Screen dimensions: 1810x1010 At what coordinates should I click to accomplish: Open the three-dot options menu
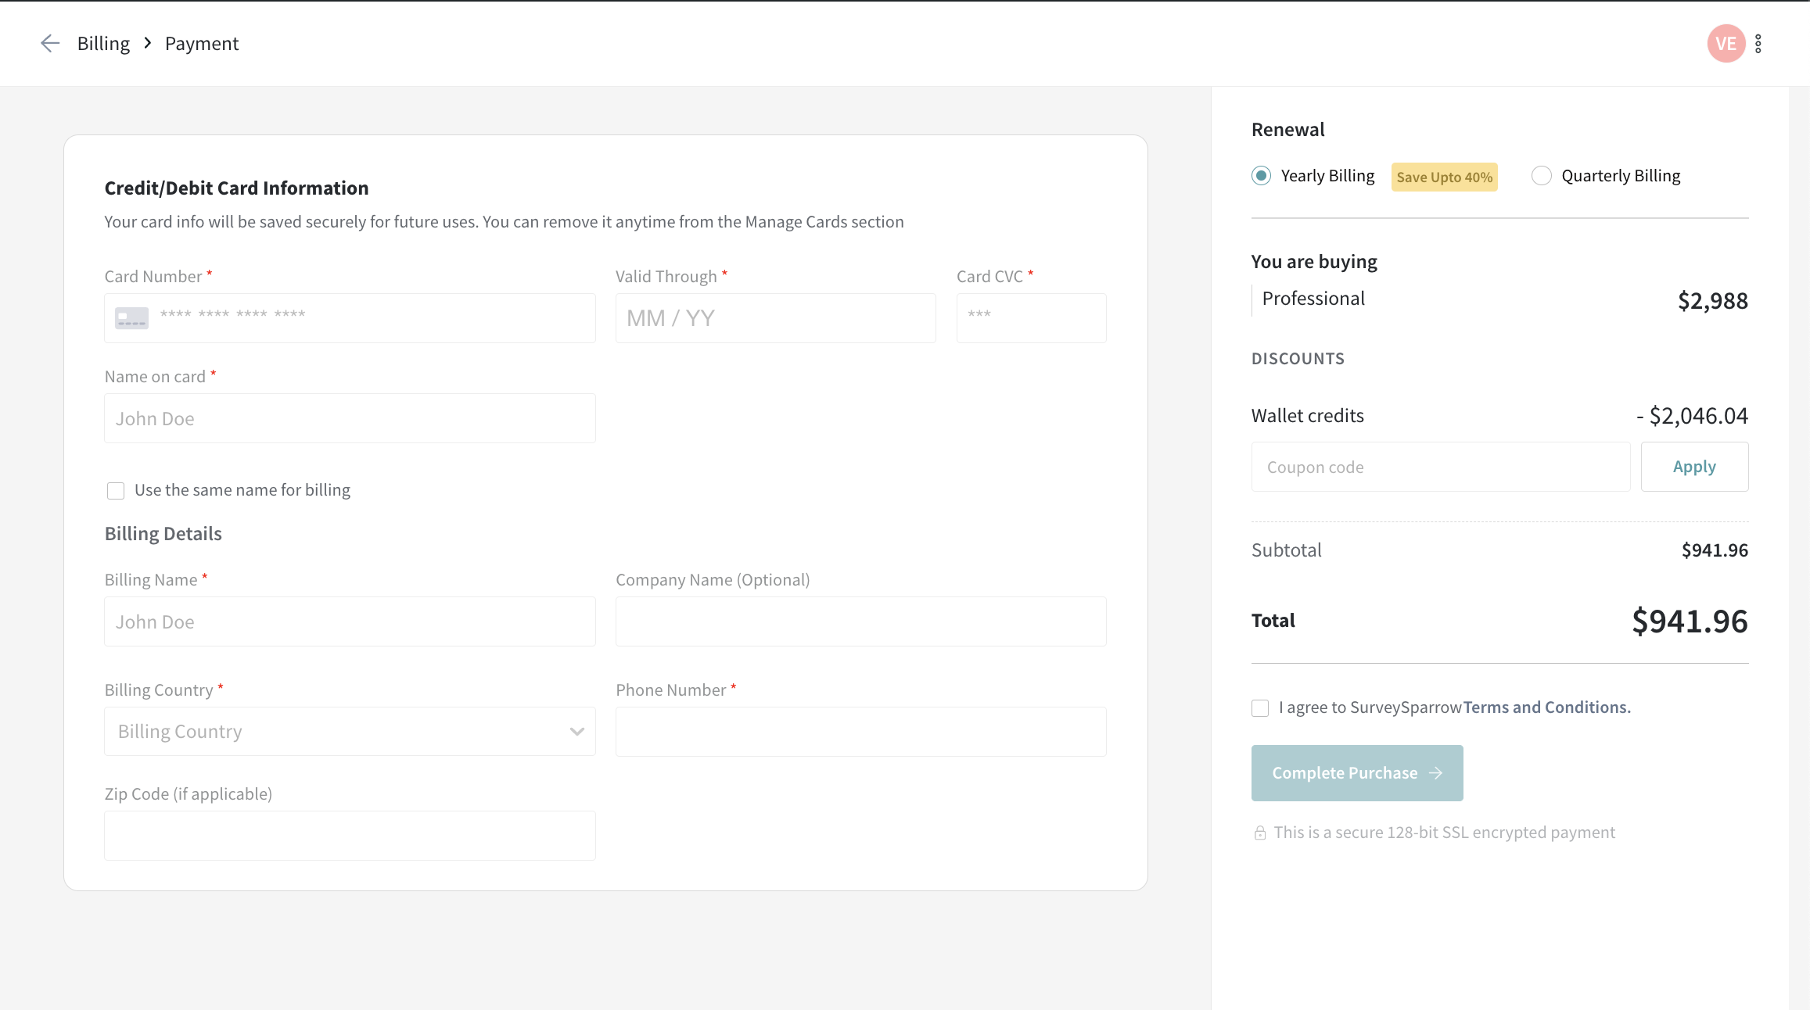1758,44
